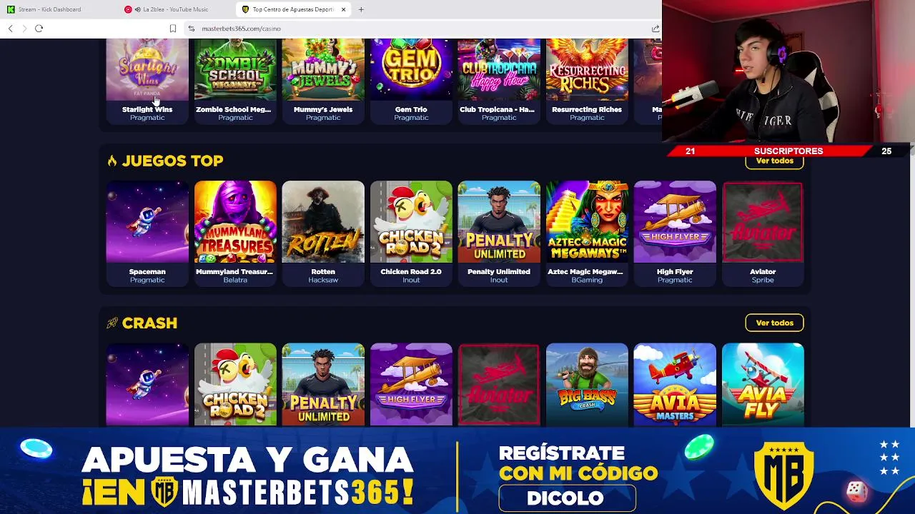
Task: Click the masterbets365.com/casino address field
Action: pyautogui.click(x=422, y=29)
